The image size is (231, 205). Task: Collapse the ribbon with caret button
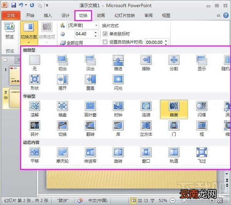[219, 15]
